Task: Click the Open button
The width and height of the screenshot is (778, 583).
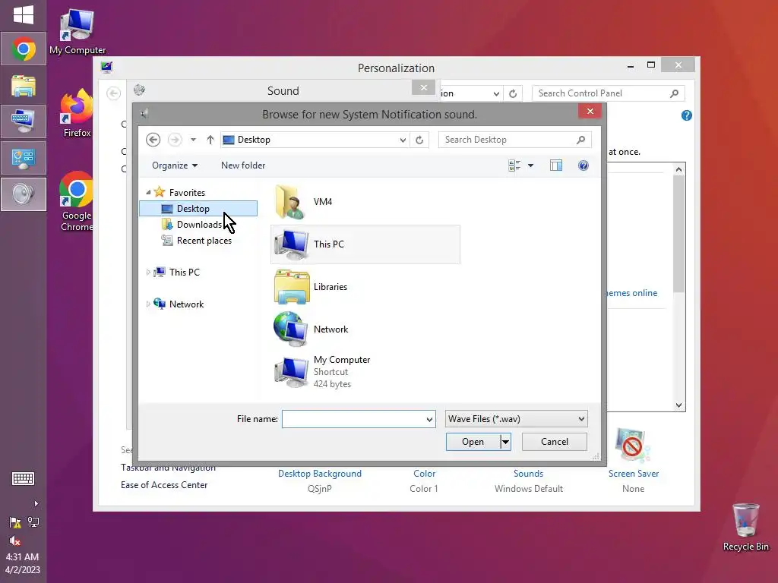Action: point(473,442)
